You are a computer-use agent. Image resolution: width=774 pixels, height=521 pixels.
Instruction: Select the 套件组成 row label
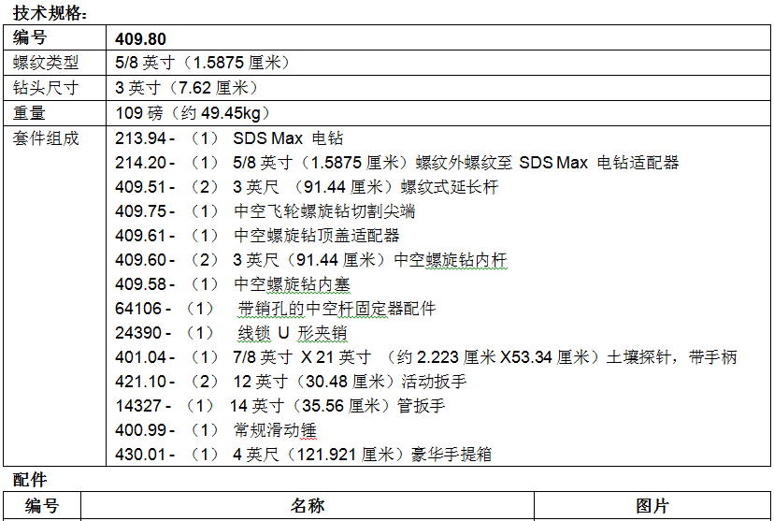pos(46,138)
